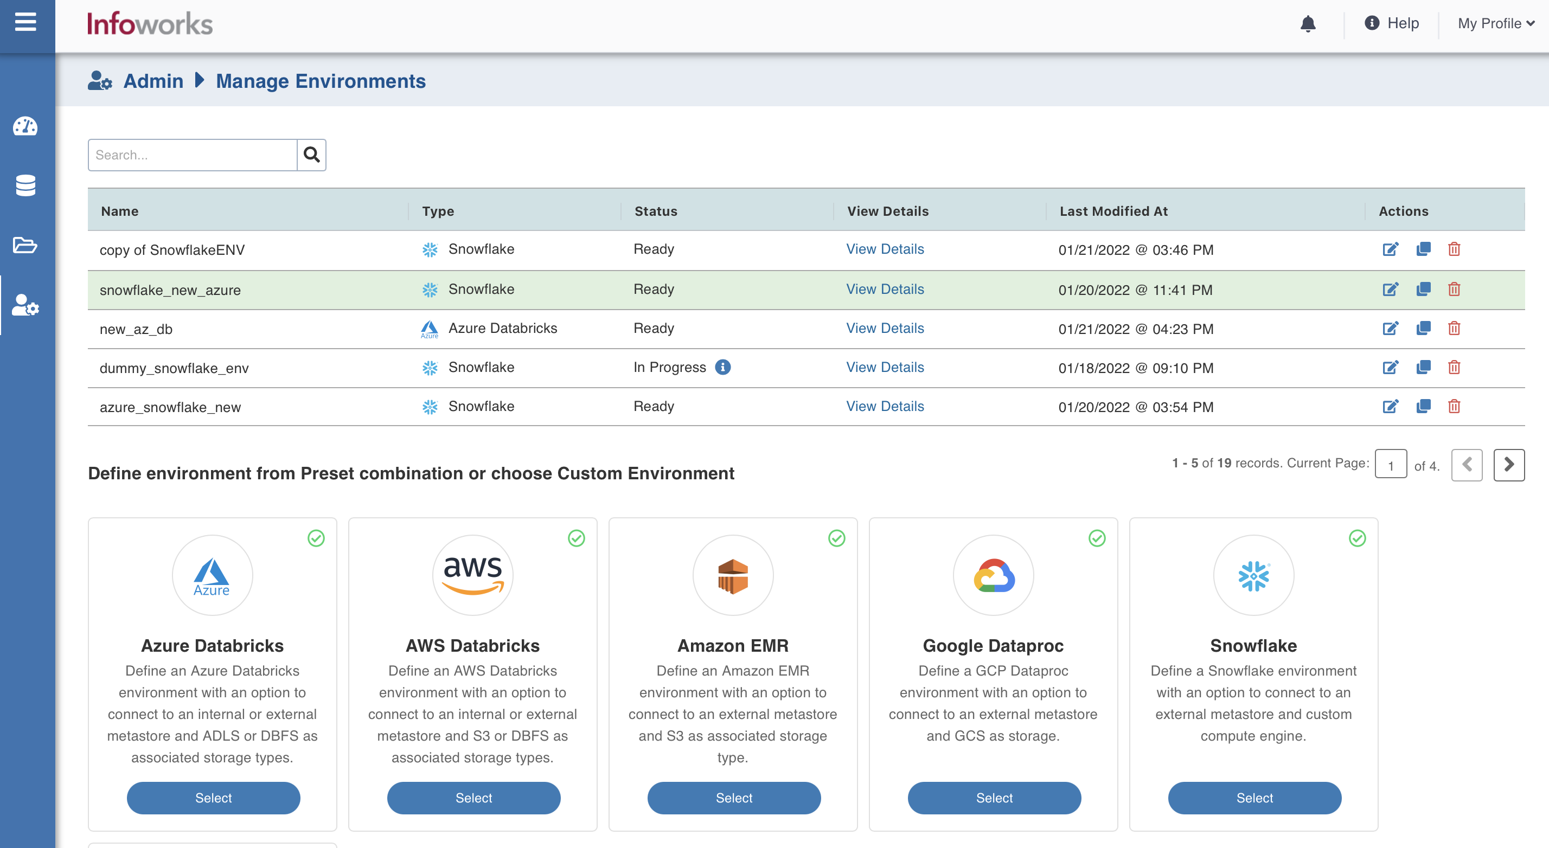Click Name column header
The height and width of the screenshot is (848, 1549).
coord(120,211)
